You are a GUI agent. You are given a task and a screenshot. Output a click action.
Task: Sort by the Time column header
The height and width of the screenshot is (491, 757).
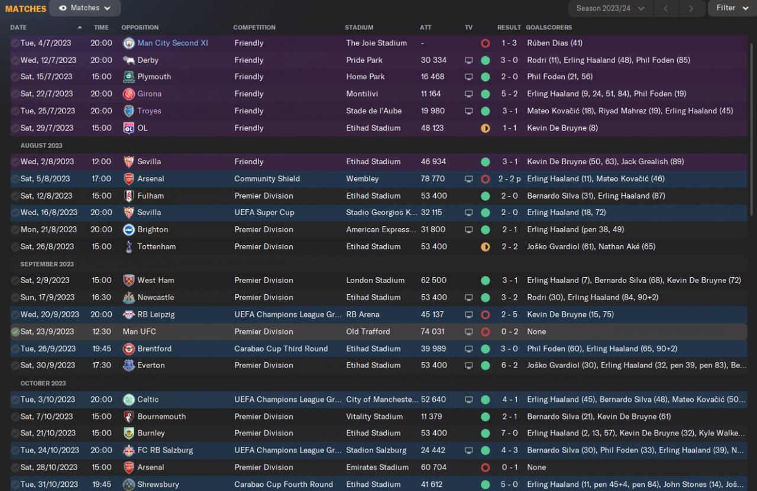click(x=101, y=28)
